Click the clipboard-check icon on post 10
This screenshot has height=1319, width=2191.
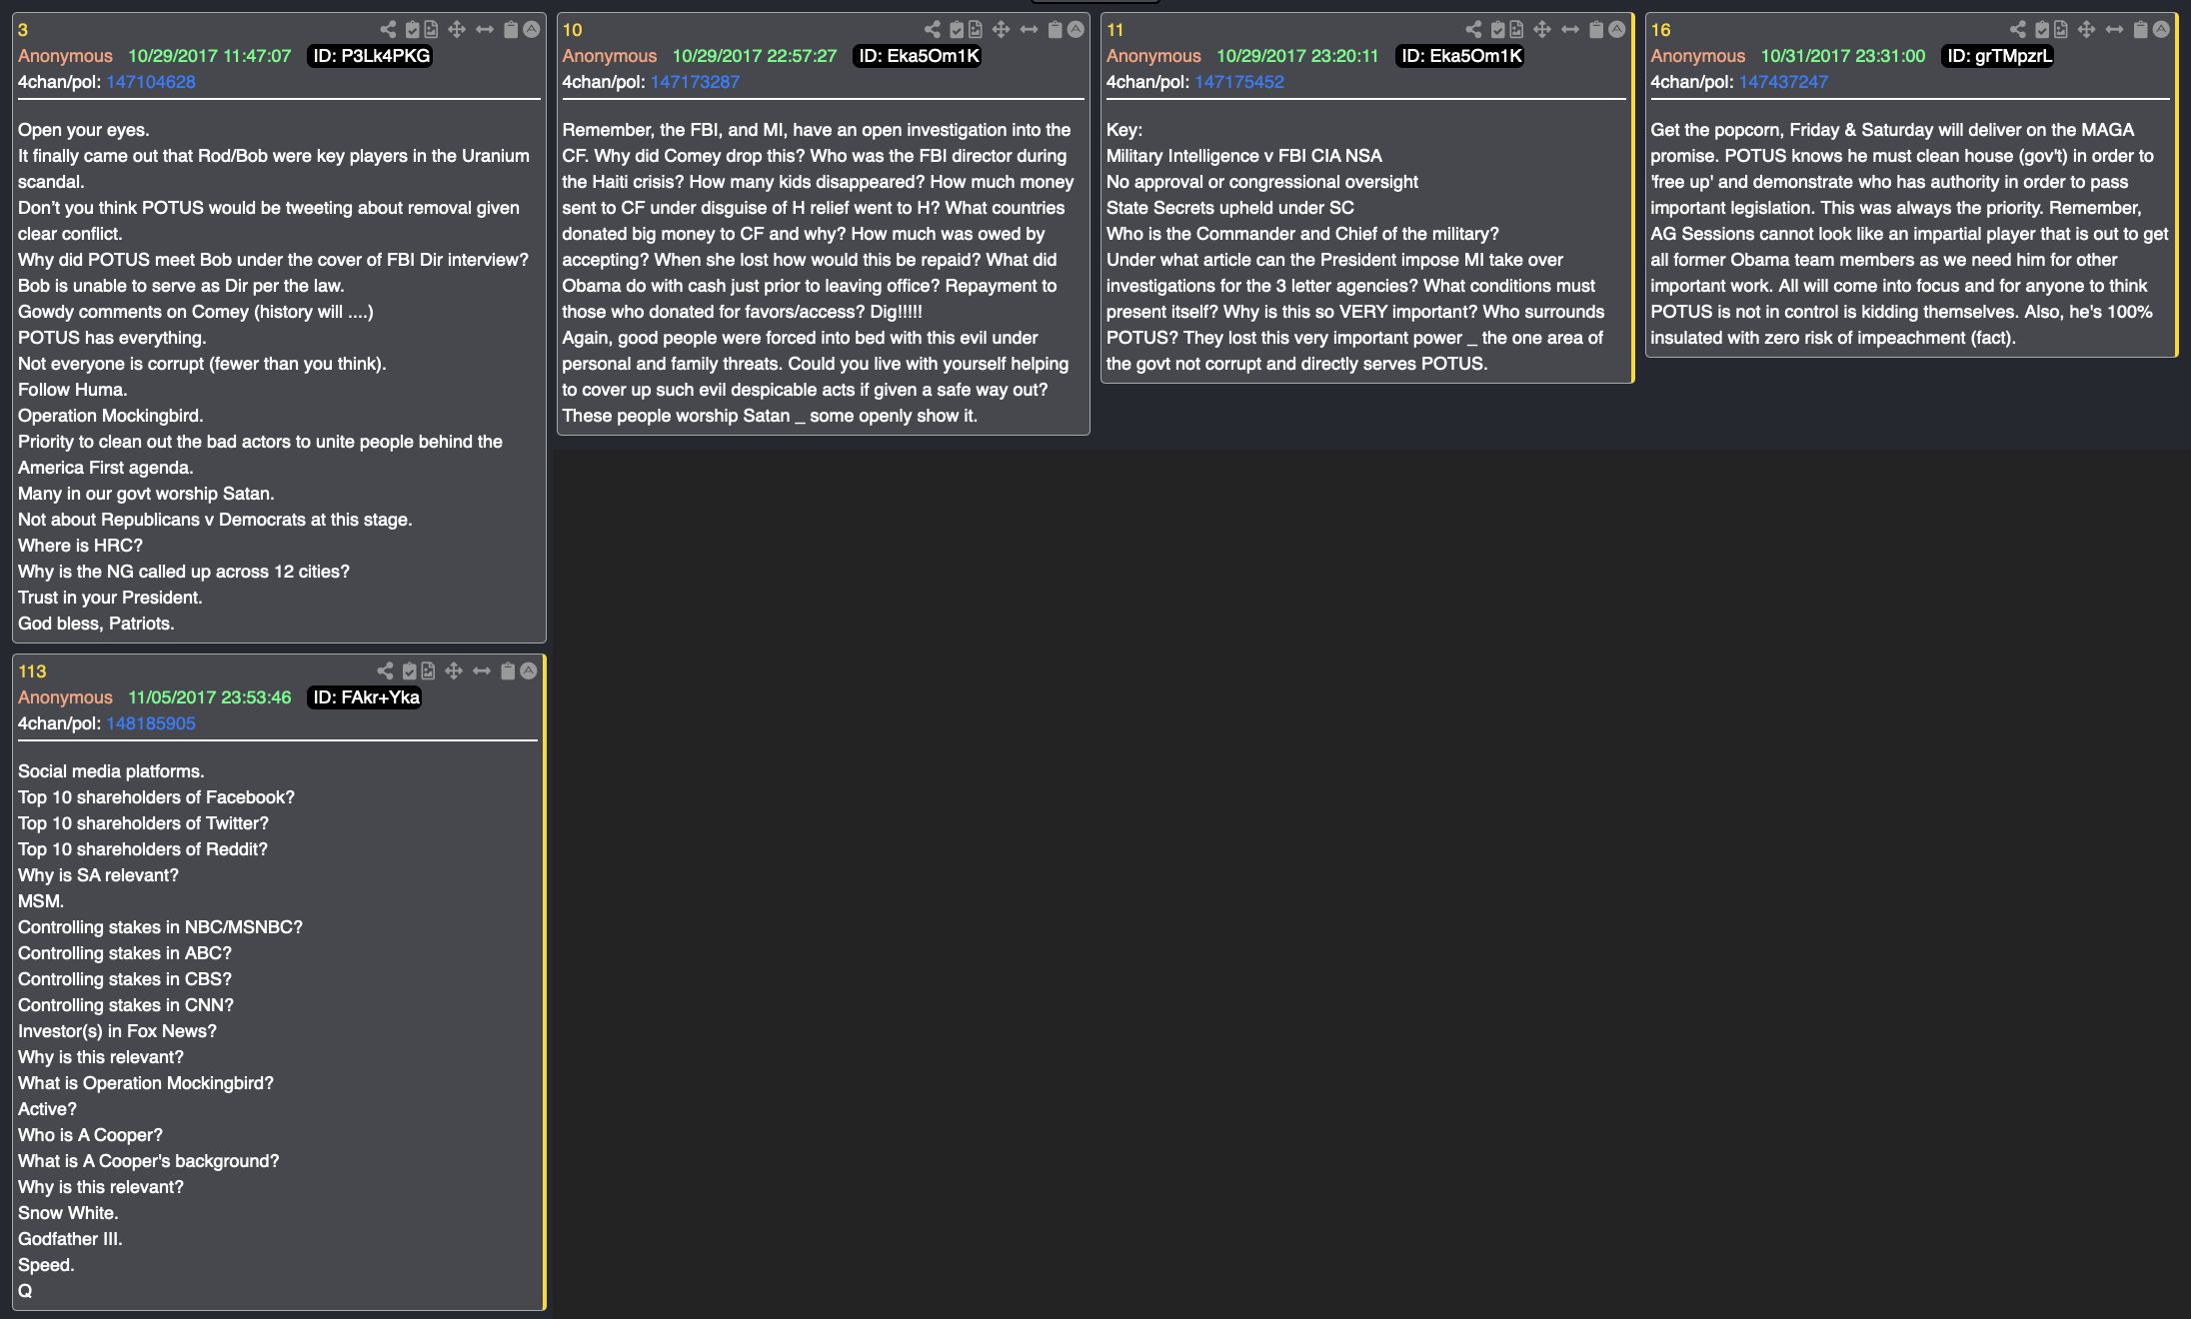click(957, 30)
